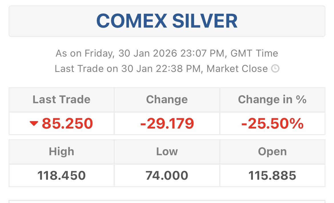This screenshot has width=334, height=203.
Task: Click the clock icon beside Market Close
Action: 275,69
